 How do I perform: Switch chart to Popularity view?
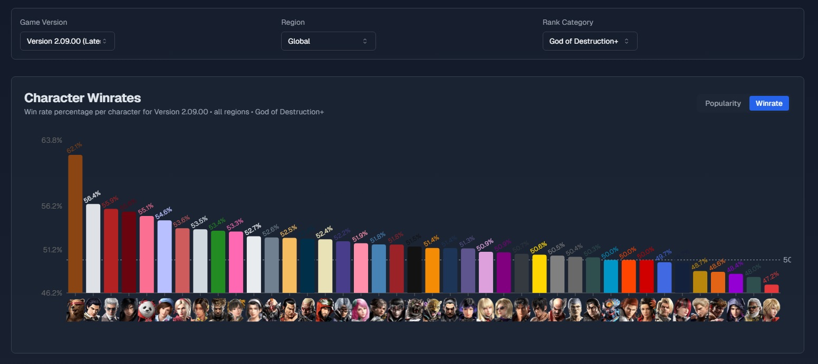tap(723, 103)
